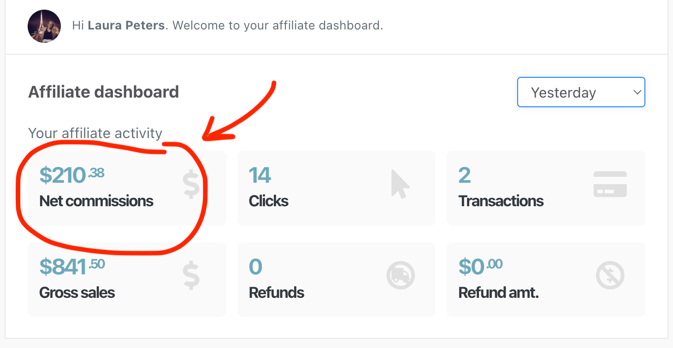The height and width of the screenshot is (348, 673).
Task: Click the dollar icon on Net commissions
Action: coord(191,184)
